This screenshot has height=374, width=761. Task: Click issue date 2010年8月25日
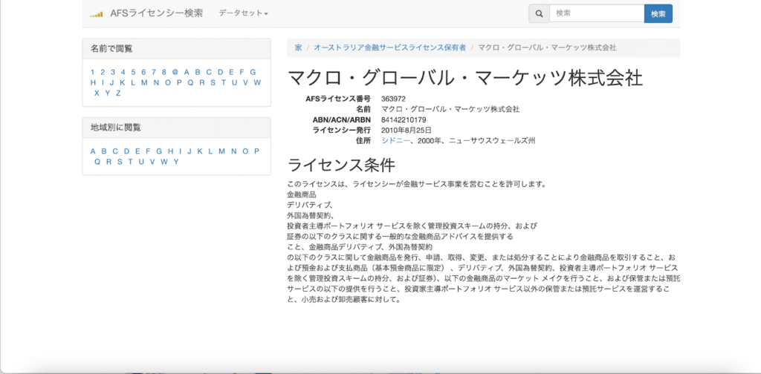407,131
